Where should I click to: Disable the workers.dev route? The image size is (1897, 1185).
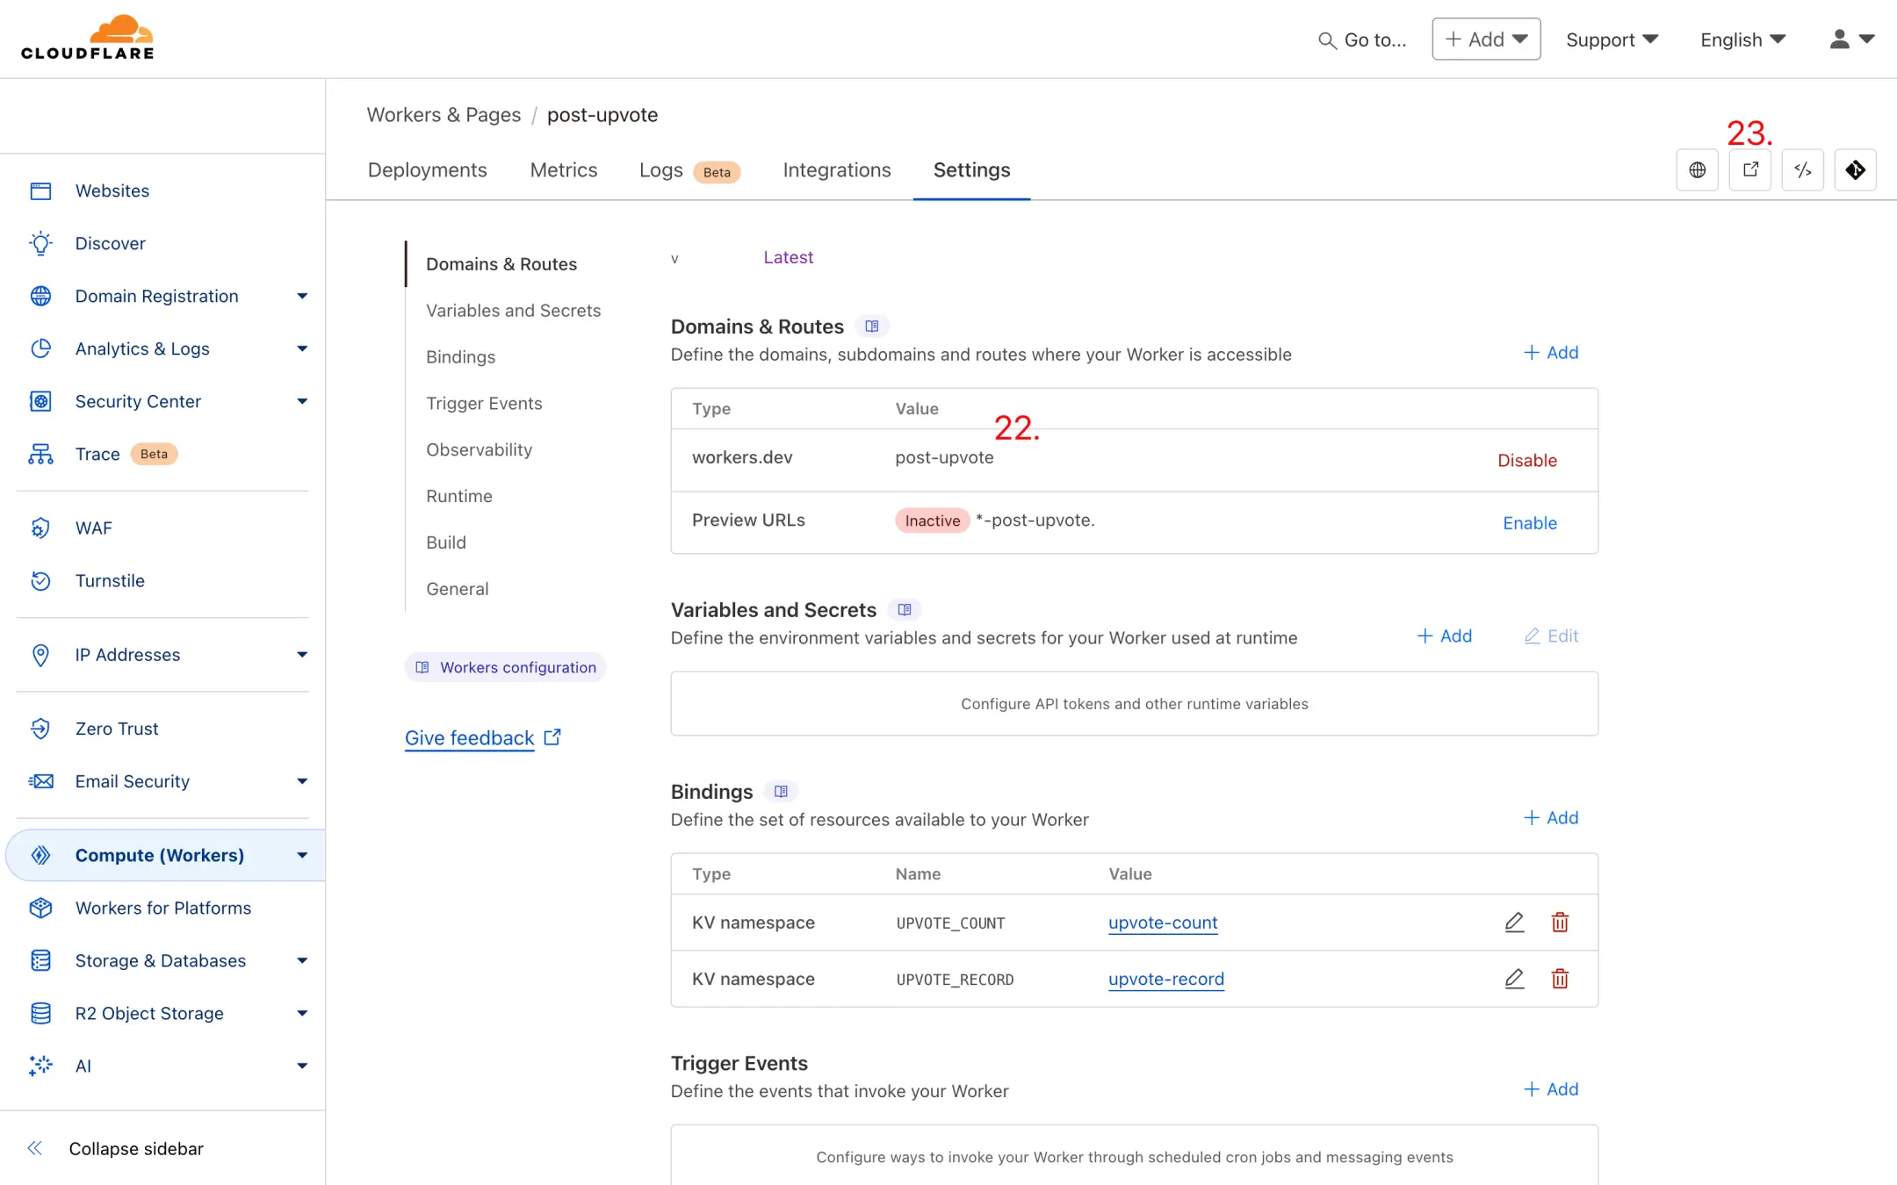pyautogui.click(x=1526, y=460)
